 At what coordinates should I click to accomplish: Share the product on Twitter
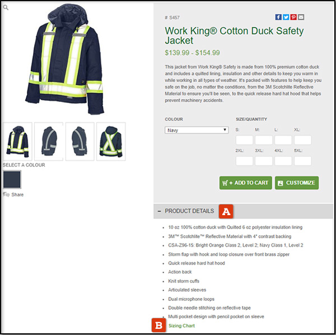pyautogui.click(x=286, y=17)
